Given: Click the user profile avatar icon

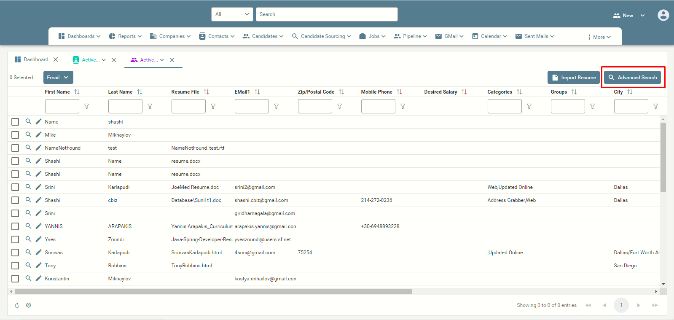Looking at the screenshot, I should coord(663,15).
